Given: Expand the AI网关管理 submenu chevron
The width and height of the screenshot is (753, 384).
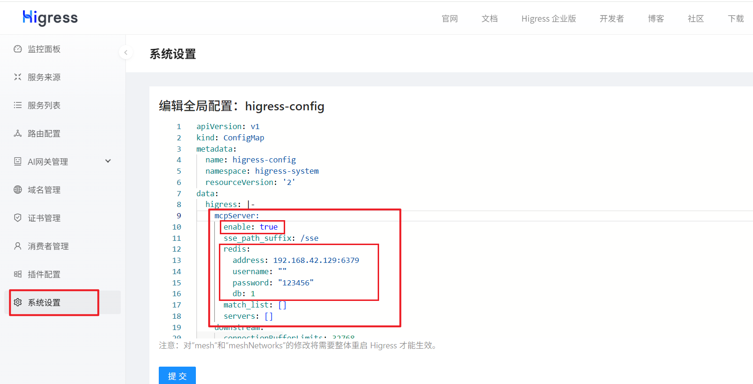Looking at the screenshot, I should pyautogui.click(x=108, y=161).
